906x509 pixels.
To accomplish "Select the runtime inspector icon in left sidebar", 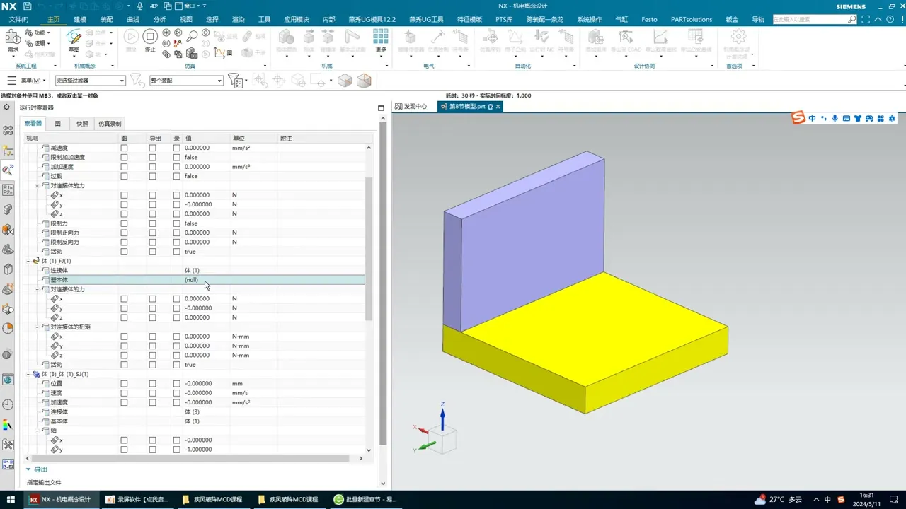I will tap(8, 170).
